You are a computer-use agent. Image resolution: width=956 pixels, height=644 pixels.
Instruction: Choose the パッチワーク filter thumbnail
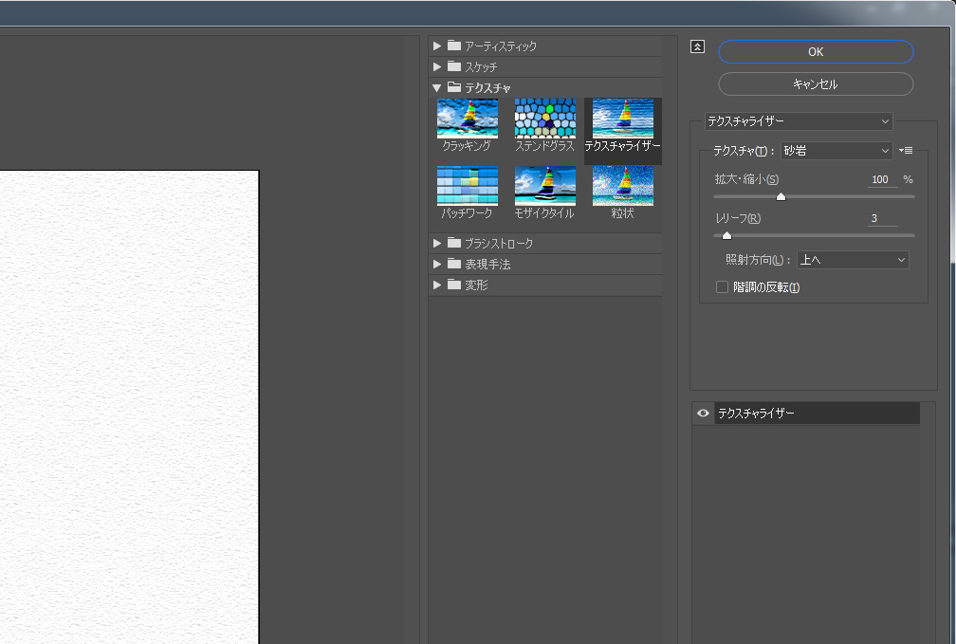(x=467, y=186)
